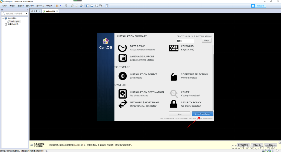281x152 pixels.
Task: Open the Installation Source disc icon
Action: [123, 76]
